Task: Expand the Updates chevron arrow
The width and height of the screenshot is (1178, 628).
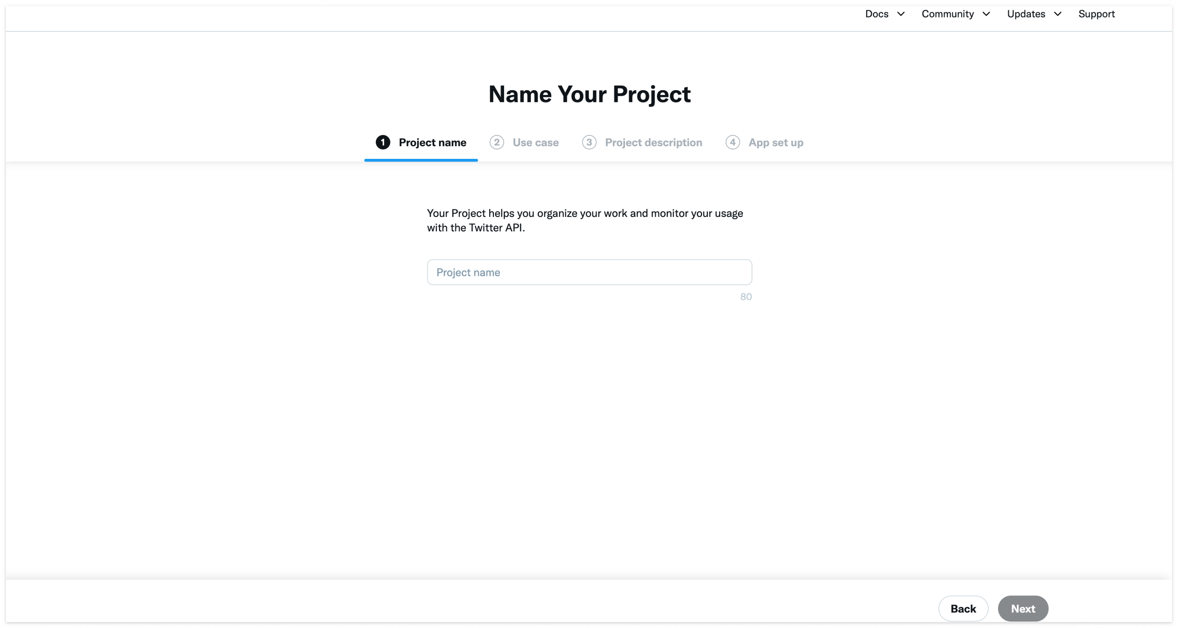Action: click(1058, 14)
